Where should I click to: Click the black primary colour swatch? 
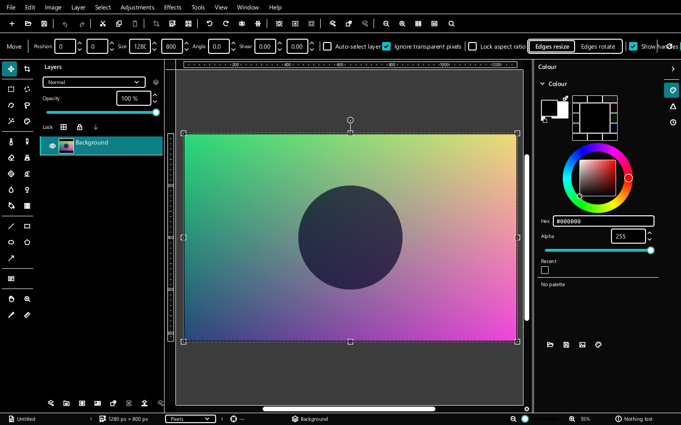coord(549,108)
